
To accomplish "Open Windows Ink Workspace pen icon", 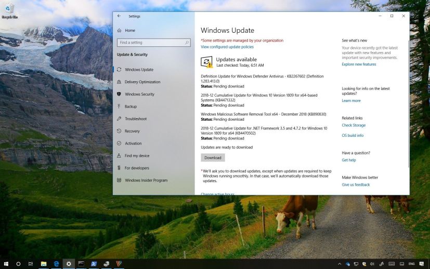I will pyautogui.click(x=382, y=264).
